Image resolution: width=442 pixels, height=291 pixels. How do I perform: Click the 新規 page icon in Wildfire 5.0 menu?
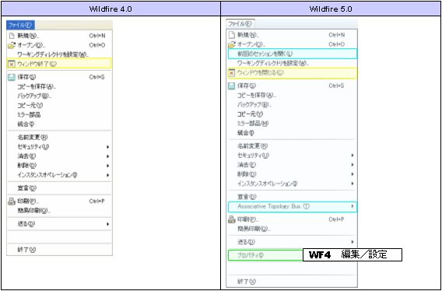coord(231,35)
